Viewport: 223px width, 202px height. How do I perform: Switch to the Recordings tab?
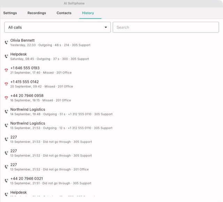37,13
